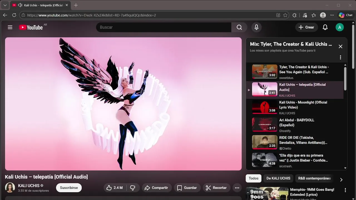Open a new browser tab
The height and width of the screenshot is (200, 356).
pos(76,5)
